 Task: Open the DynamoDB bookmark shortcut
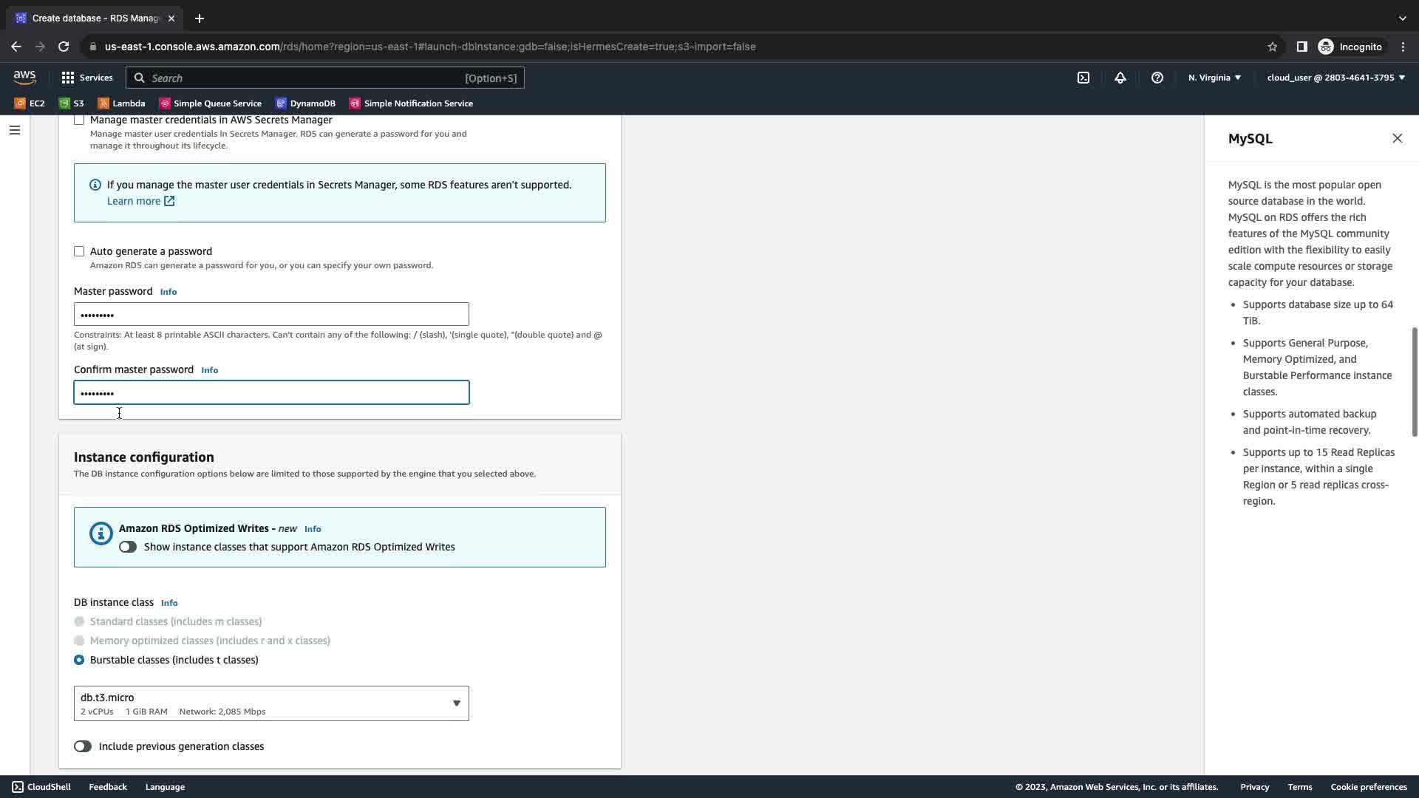pyautogui.click(x=305, y=103)
